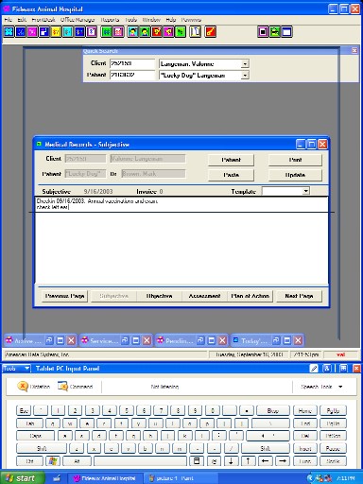Click the blue window icon at toolbar's right end
Screen dimensions: 363x484
click(286, 32)
